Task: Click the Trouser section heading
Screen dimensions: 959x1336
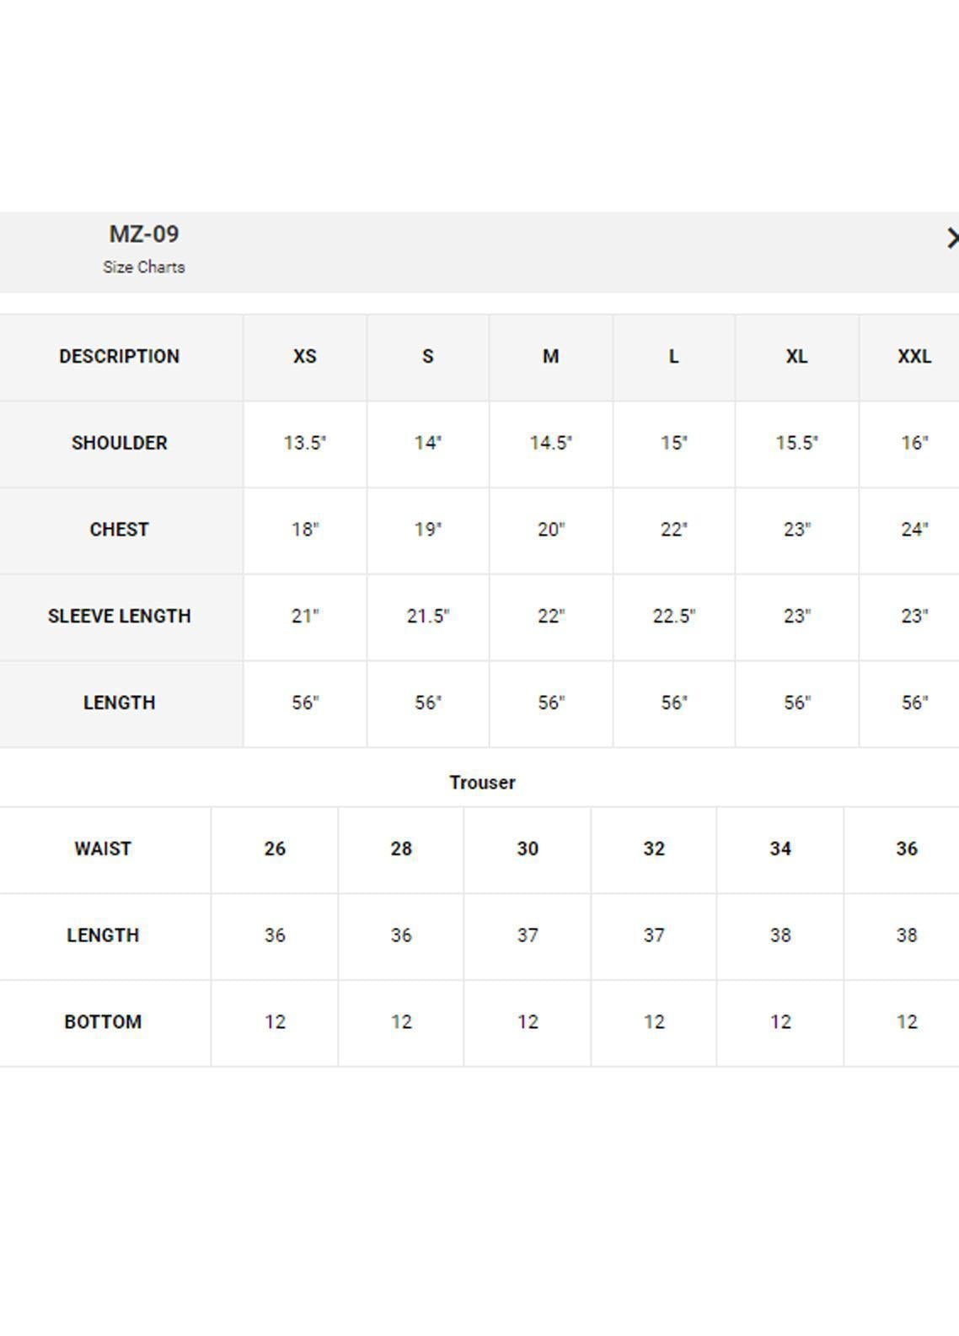Action: pyautogui.click(x=482, y=783)
